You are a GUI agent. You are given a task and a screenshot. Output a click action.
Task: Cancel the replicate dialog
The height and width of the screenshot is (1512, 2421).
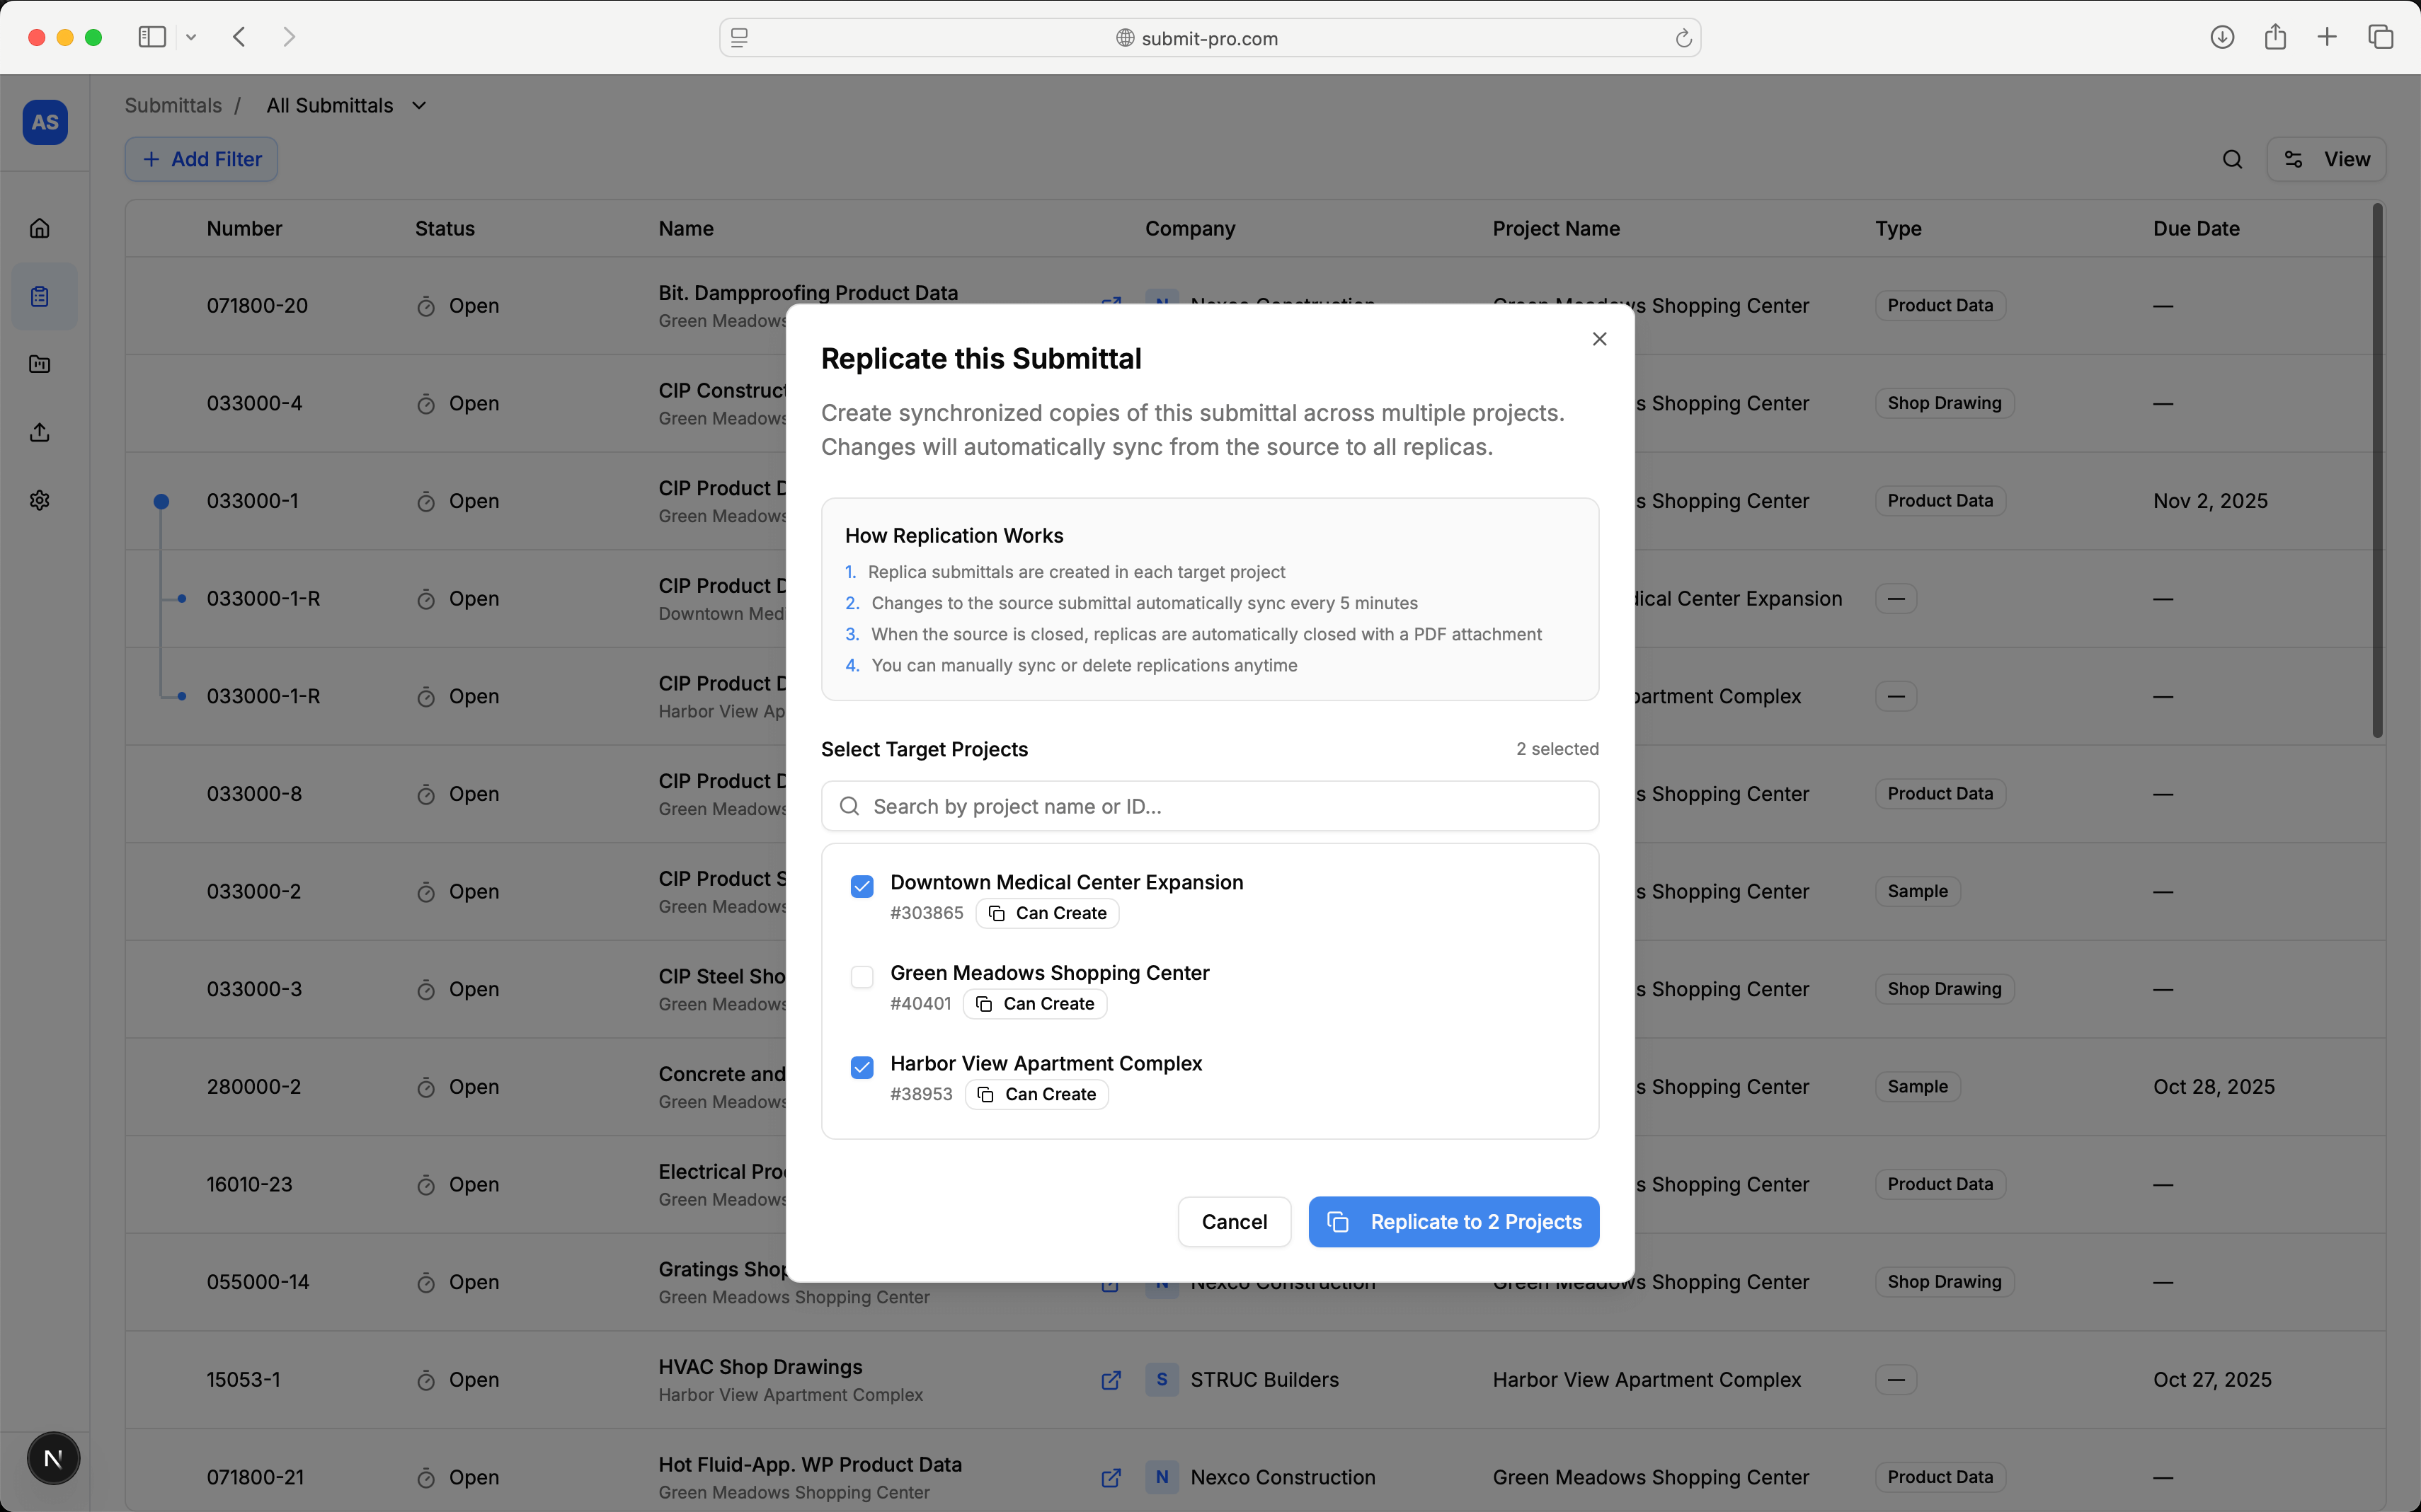click(x=1234, y=1222)
